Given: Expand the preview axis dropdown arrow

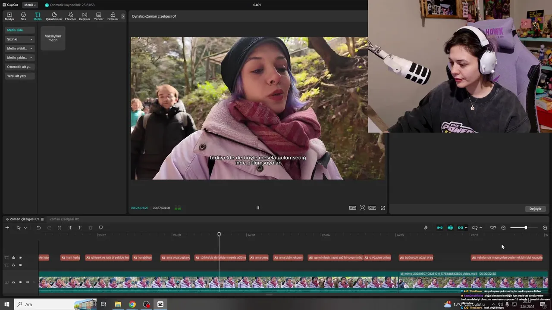Looking at the screenshot, I should click(480, 228).
